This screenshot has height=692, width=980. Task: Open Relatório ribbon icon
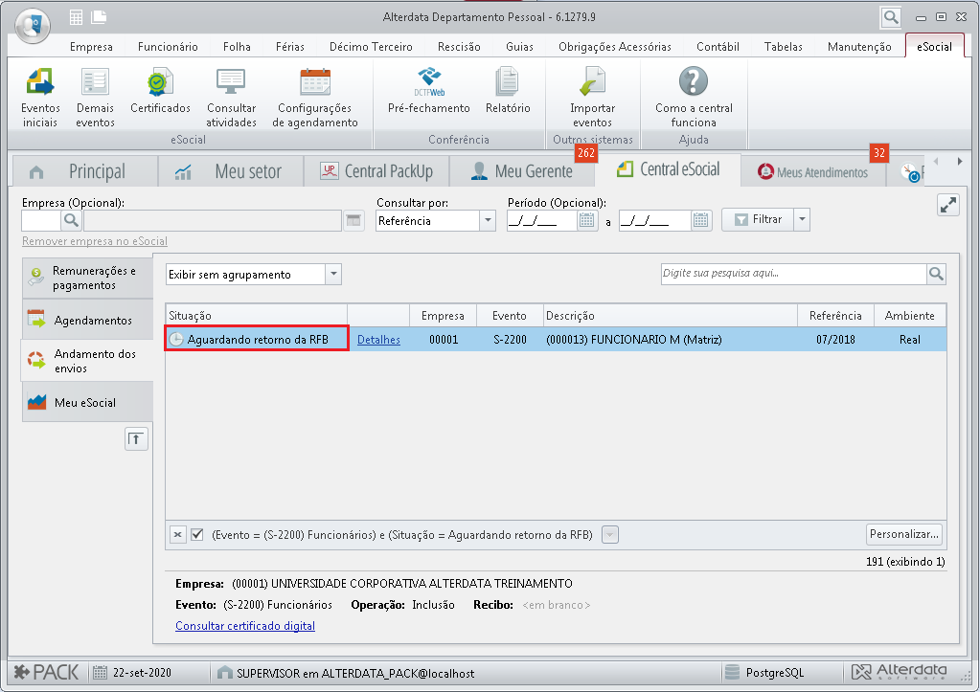[508, 91]
